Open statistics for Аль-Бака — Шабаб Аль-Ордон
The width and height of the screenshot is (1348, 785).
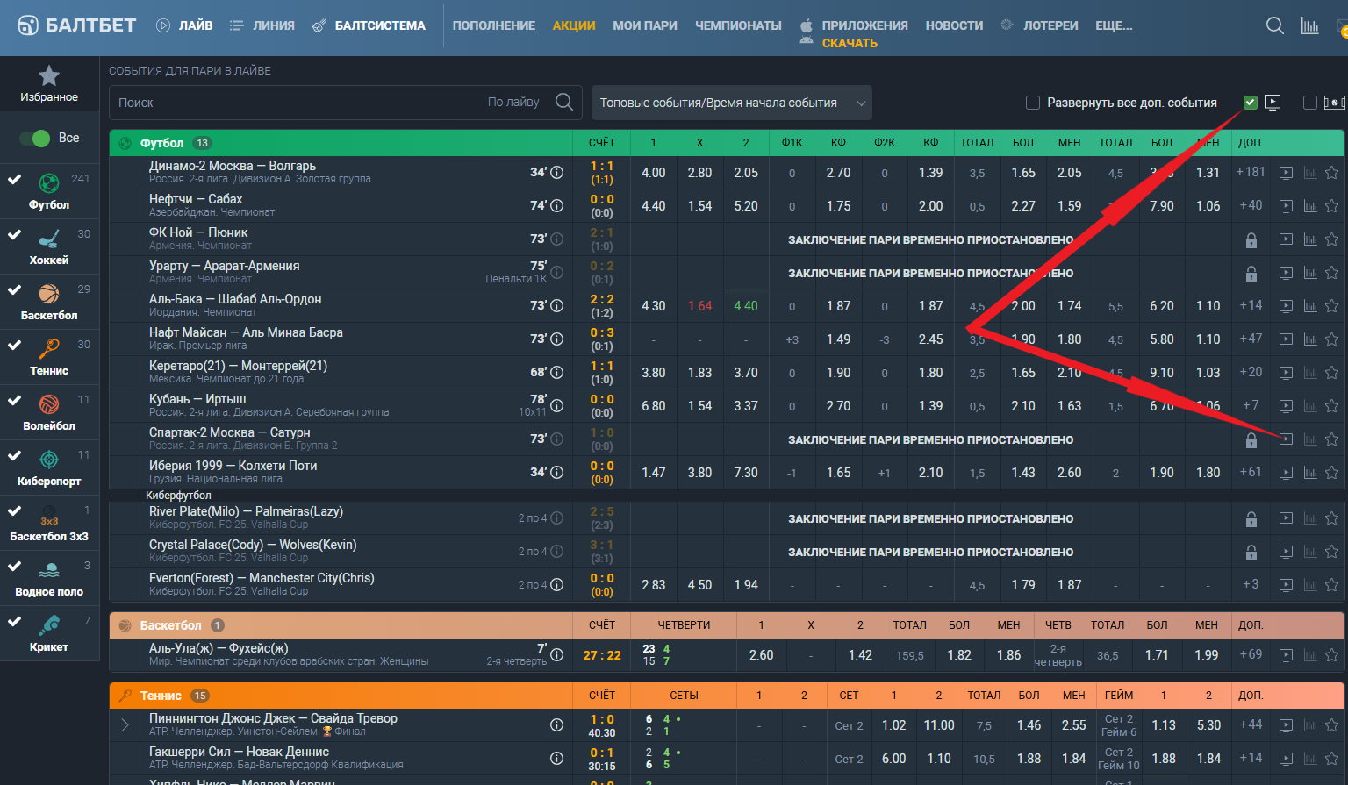pyautogui.click(x=1310, y=306)
